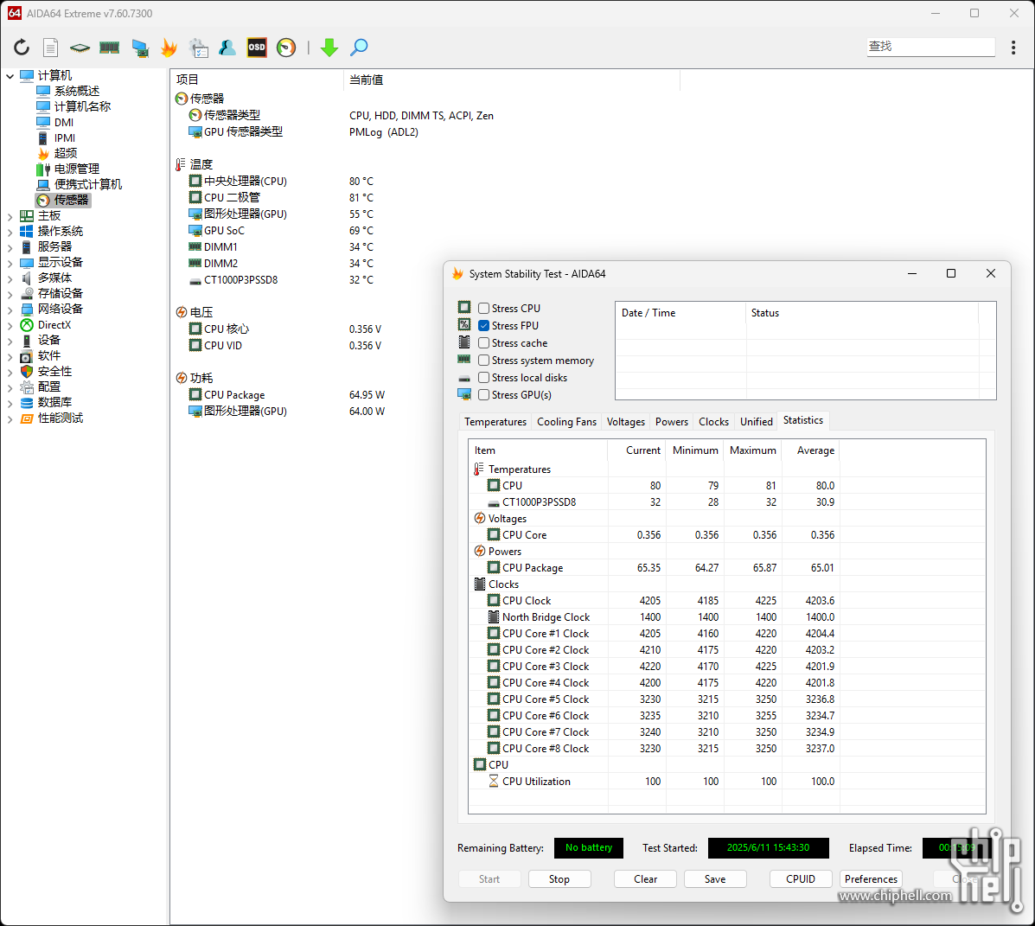Expand the 服务器 node arrow
The width and height of the screenshot is (1035, 926).
click(10, 247)
